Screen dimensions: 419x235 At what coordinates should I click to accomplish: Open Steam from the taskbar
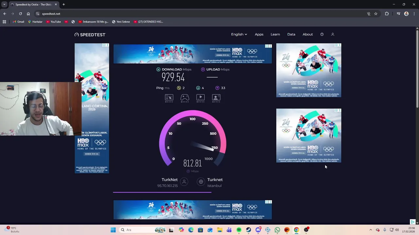click(x=248, y=230)
